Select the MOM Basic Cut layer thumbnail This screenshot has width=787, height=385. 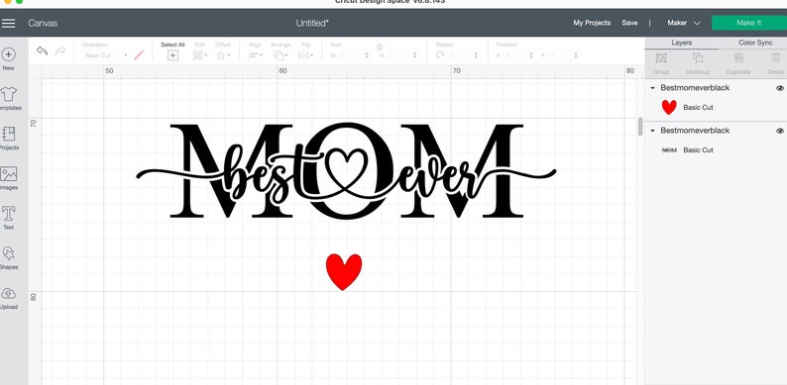pos(669,149)
